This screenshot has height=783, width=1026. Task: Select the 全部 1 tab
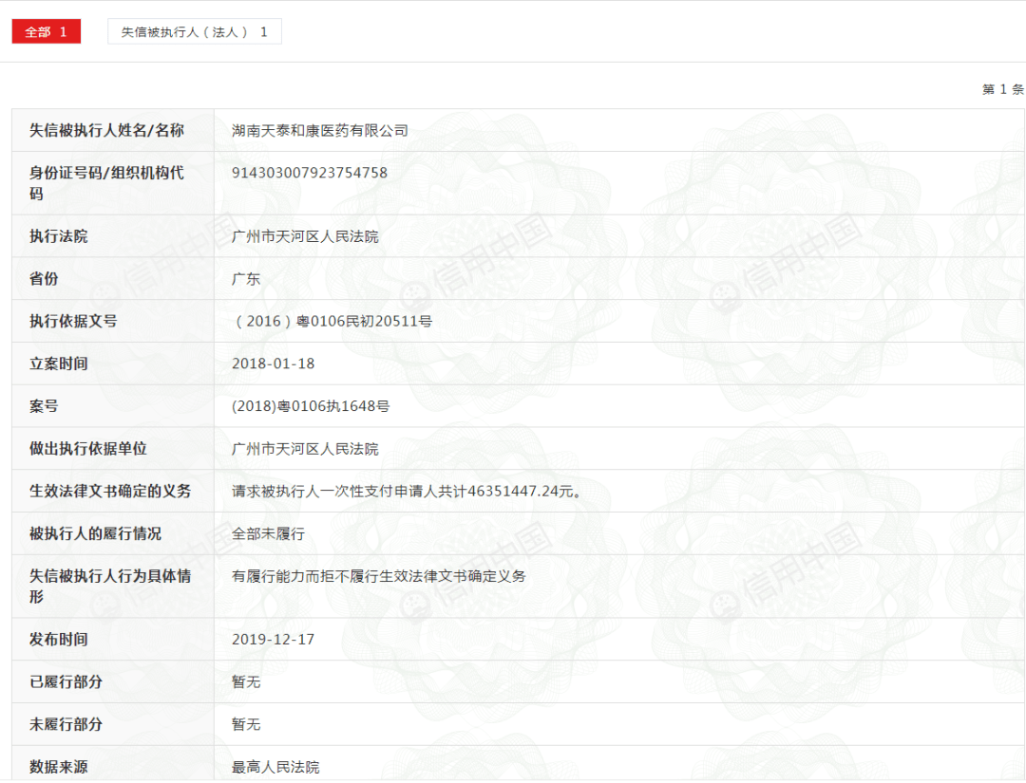point(46,31)
